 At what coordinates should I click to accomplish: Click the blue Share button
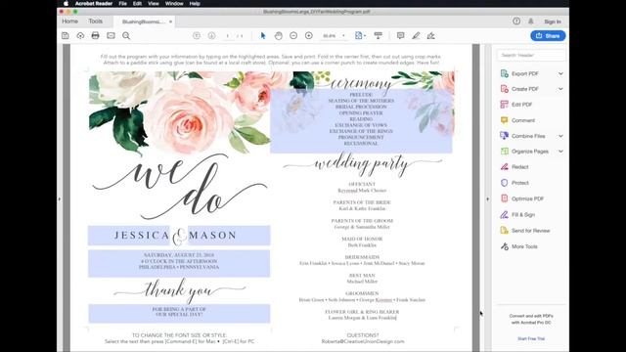pyautogui.click(x=548, y=36)
